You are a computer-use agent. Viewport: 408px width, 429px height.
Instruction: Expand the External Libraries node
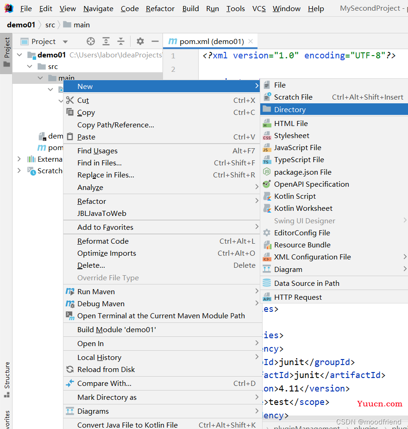click(x=19, y=159)
